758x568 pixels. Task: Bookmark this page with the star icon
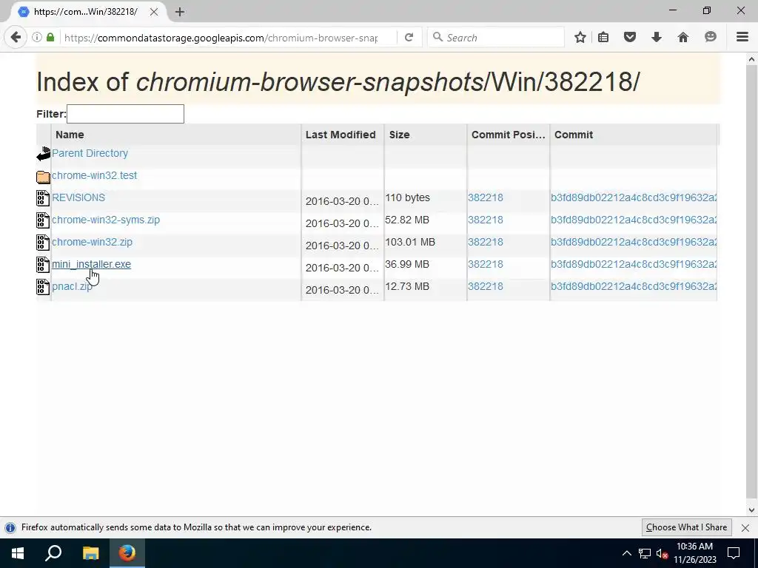tap(580, 37)
